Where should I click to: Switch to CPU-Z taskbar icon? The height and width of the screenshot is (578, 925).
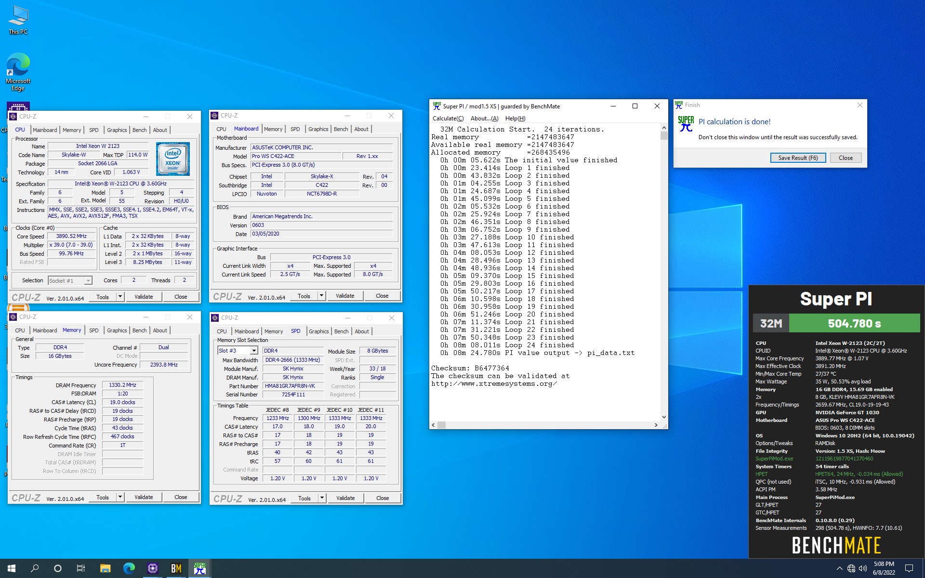point(152,568)
